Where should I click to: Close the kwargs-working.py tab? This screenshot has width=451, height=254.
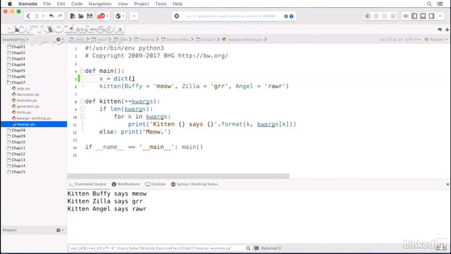[x=120, y=29]
